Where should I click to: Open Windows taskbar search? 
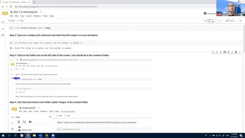9,135
